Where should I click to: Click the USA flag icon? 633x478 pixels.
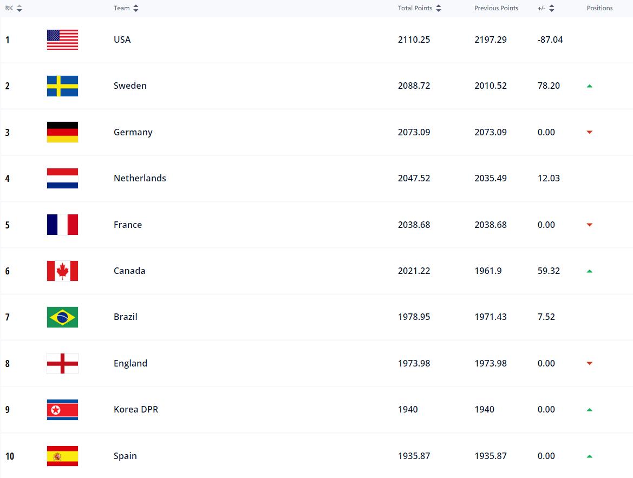click(62, 40)
